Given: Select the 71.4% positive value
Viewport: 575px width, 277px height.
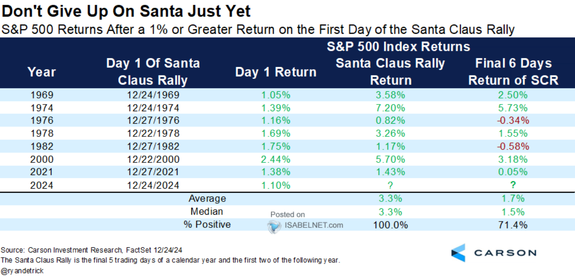Looking at the screenshot, I should (x=513, y=225).
